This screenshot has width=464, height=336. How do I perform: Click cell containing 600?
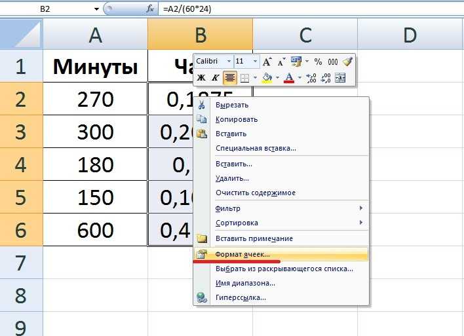(95, 230)
